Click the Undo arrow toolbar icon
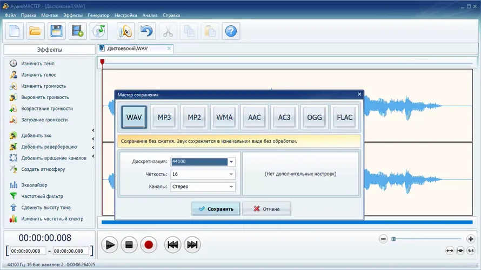 146,31
